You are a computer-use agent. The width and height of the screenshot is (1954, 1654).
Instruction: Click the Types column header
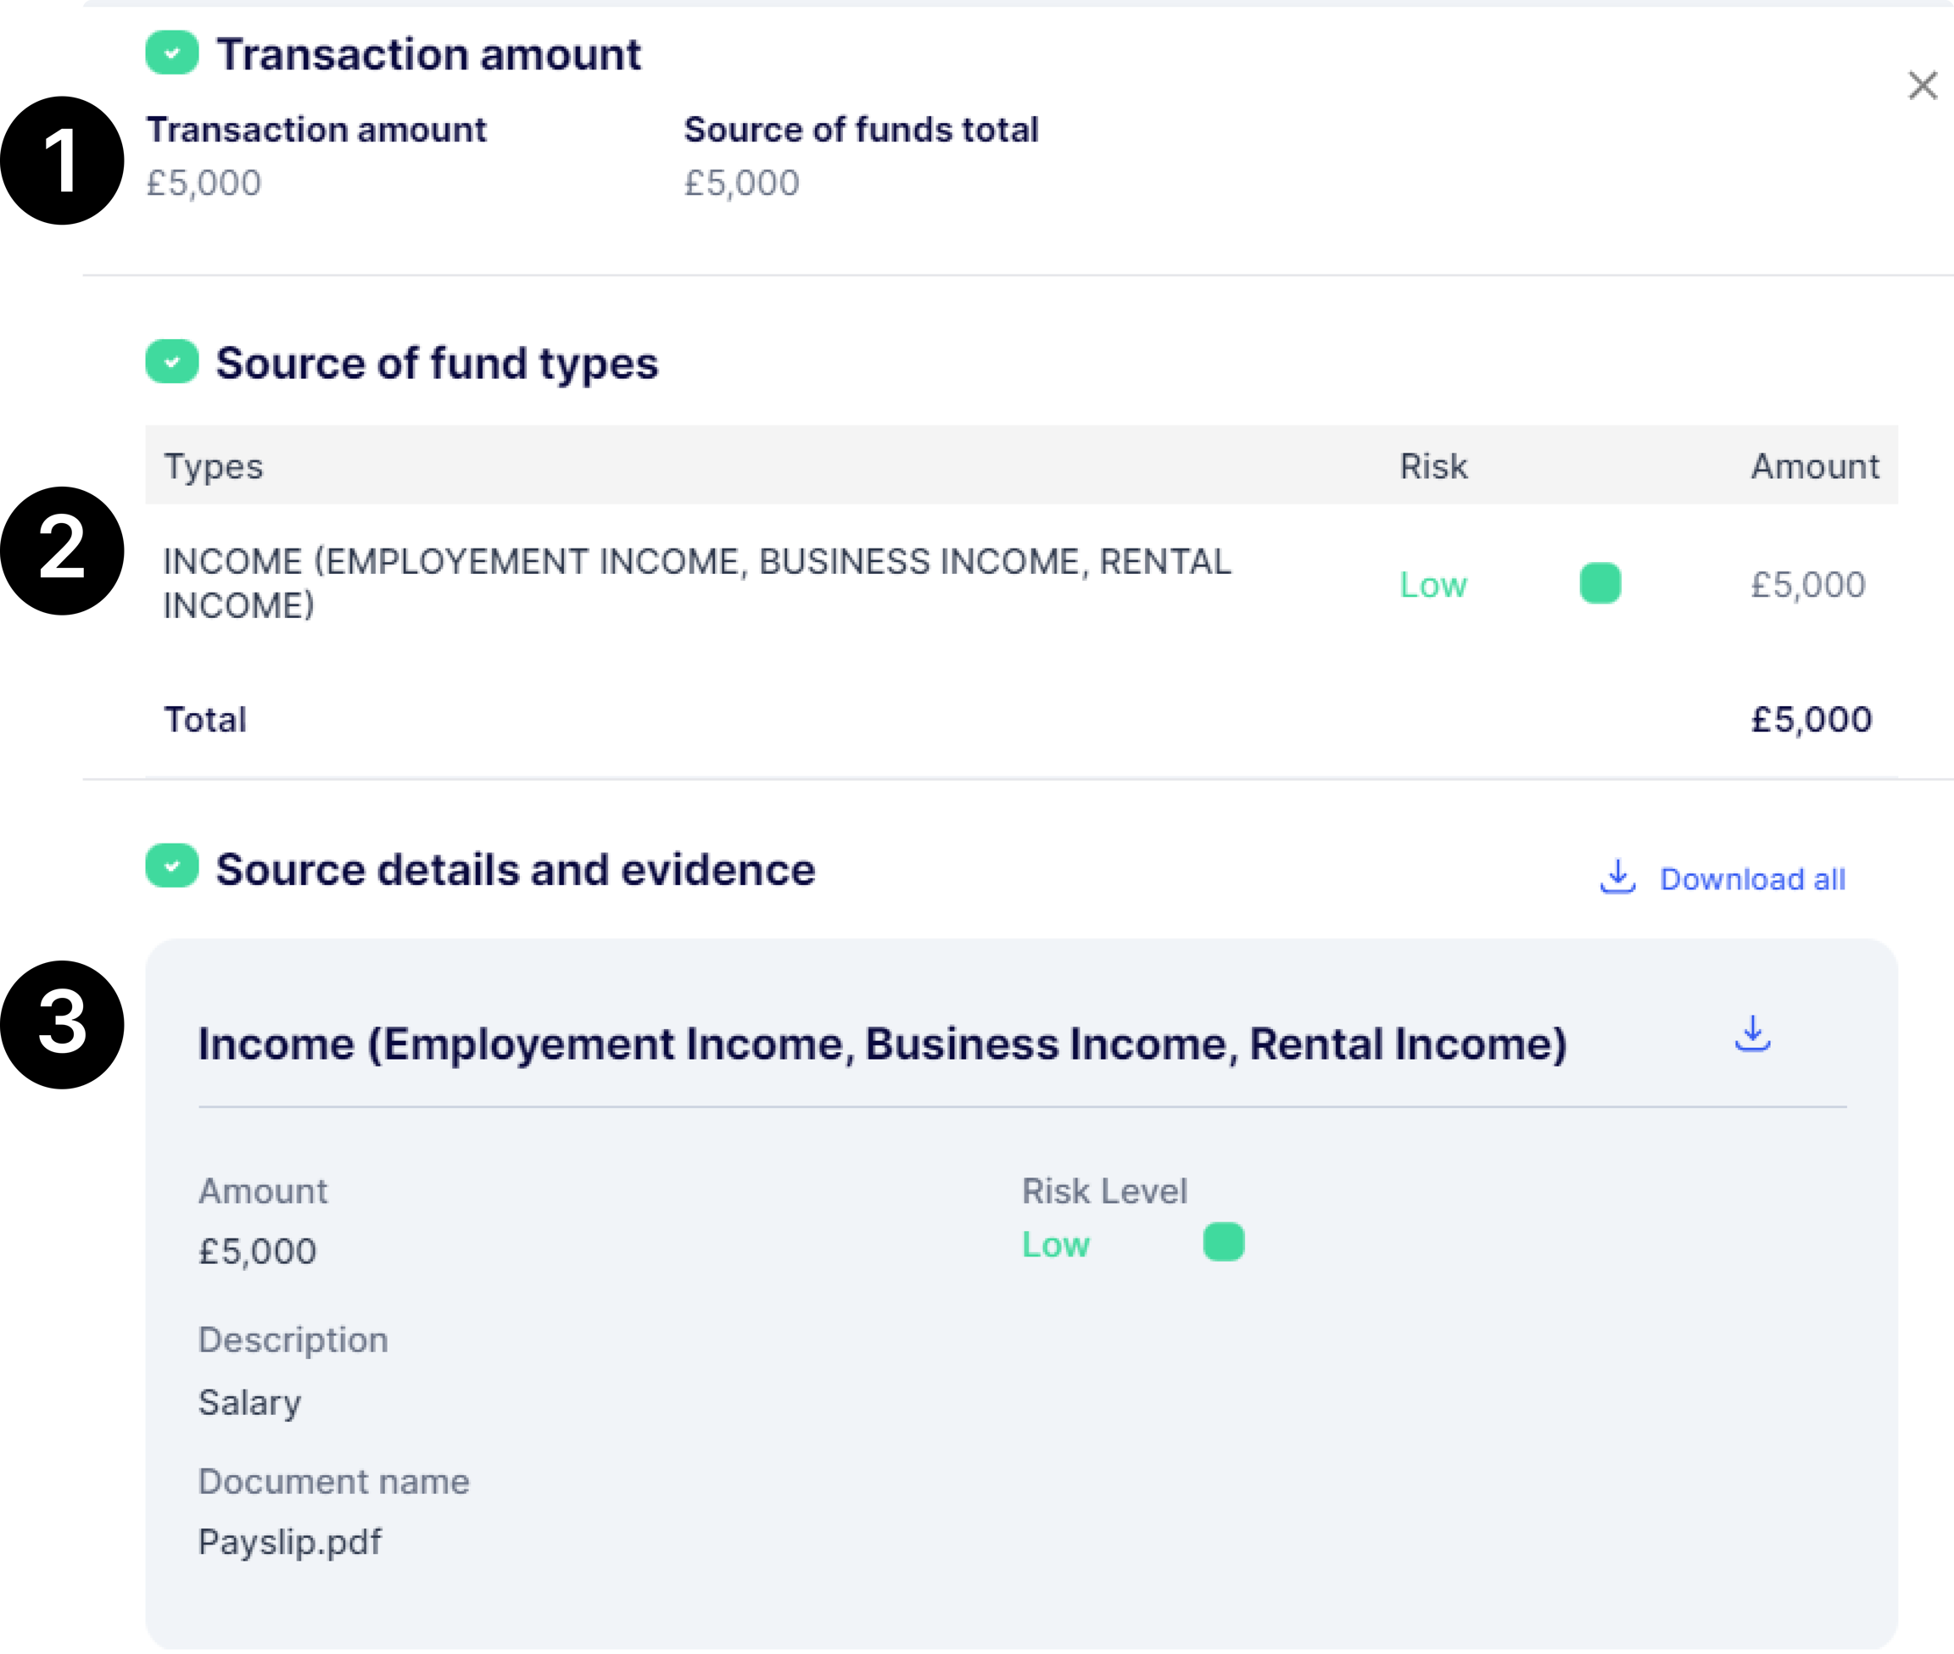[214, 466]
